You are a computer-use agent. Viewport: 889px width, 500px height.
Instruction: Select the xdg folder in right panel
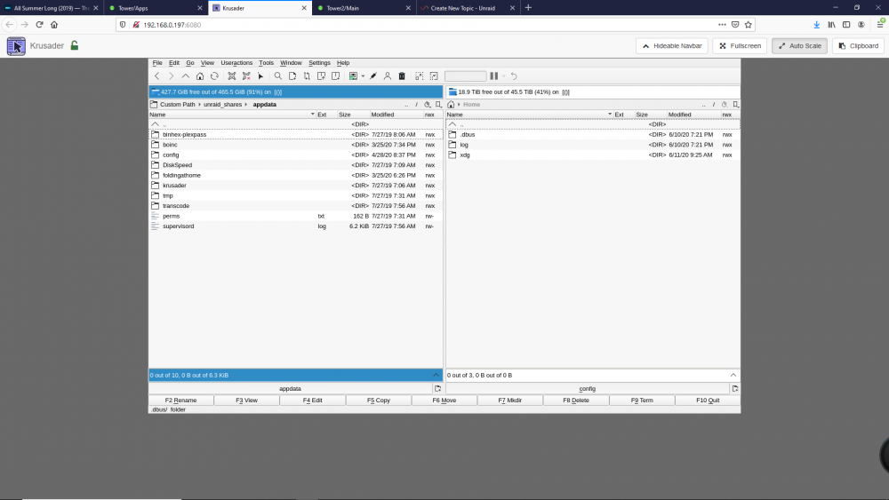[593, 155]
